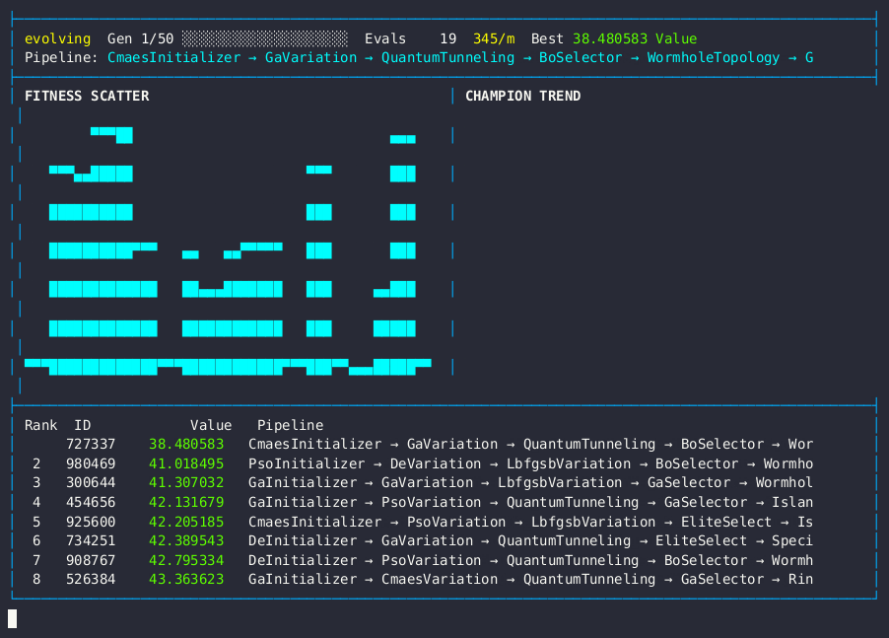
Task: Click value 43.363623 in rank 8 row
Action: pos(186,580)
